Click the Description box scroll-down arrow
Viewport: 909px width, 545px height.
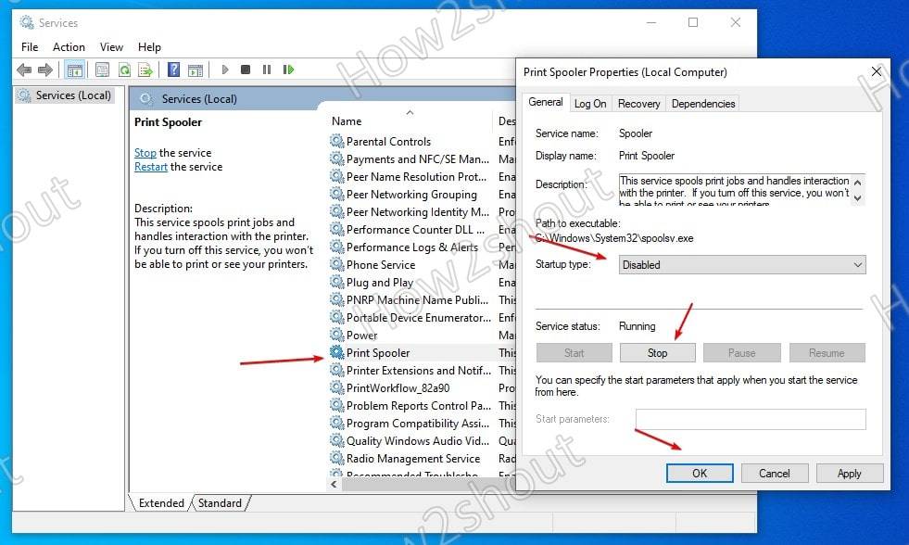point(857,197)
